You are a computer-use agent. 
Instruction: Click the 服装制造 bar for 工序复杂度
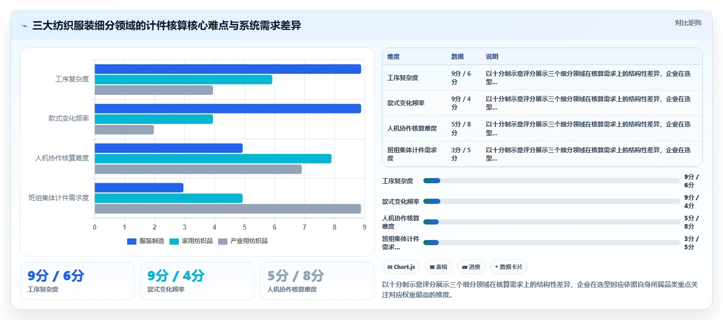[227, 69]
